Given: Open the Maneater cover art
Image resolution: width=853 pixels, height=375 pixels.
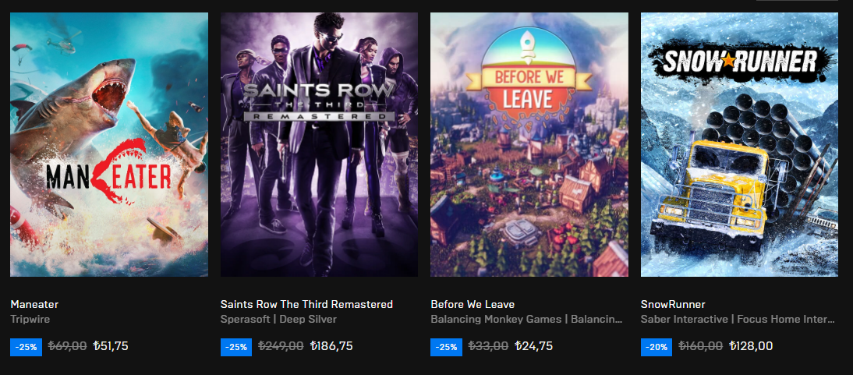Looking at the screenshot, I should point(109,144).
